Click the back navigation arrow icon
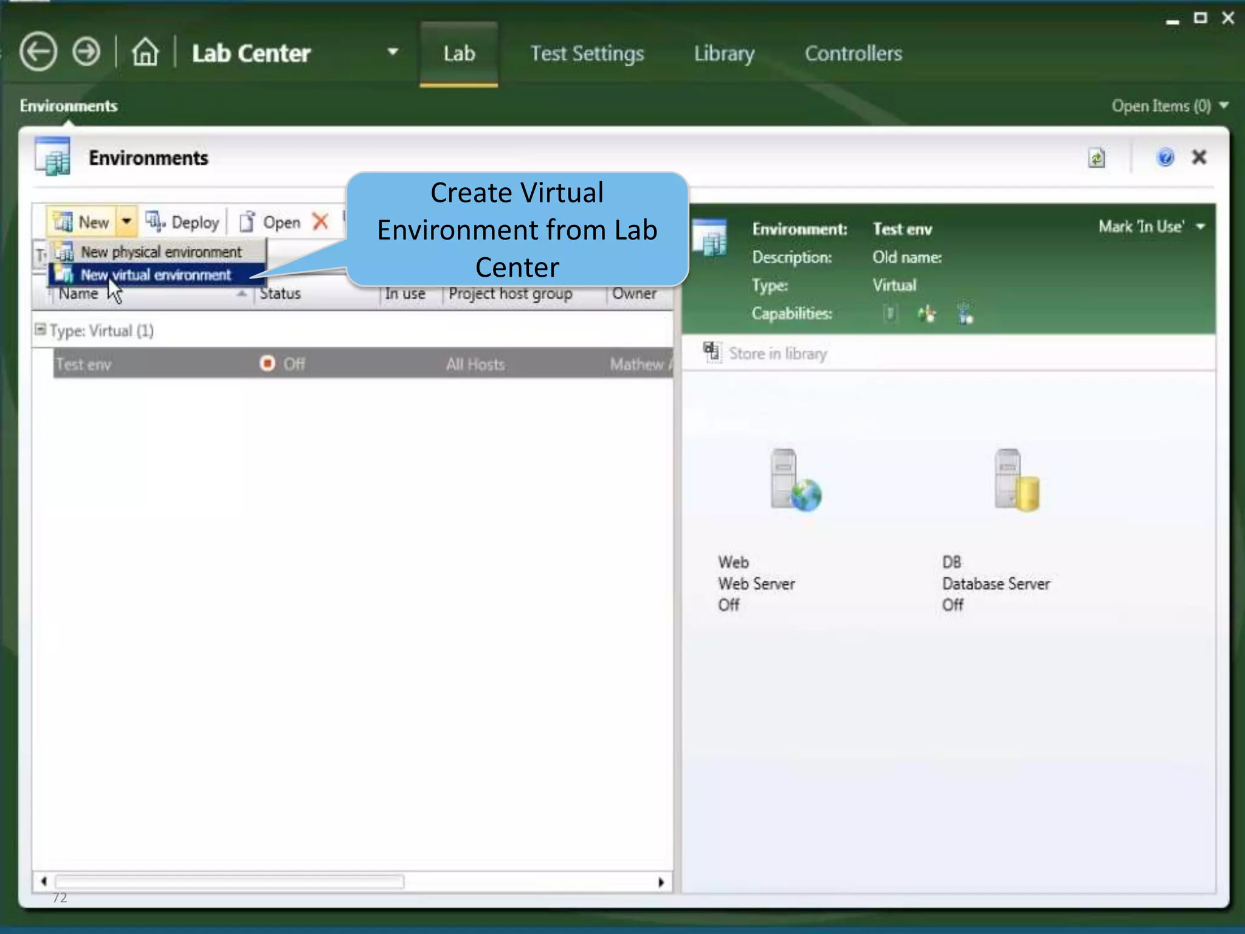This screenshot has width=1245, height=934. pyautogui.click(x=38, y=52)
